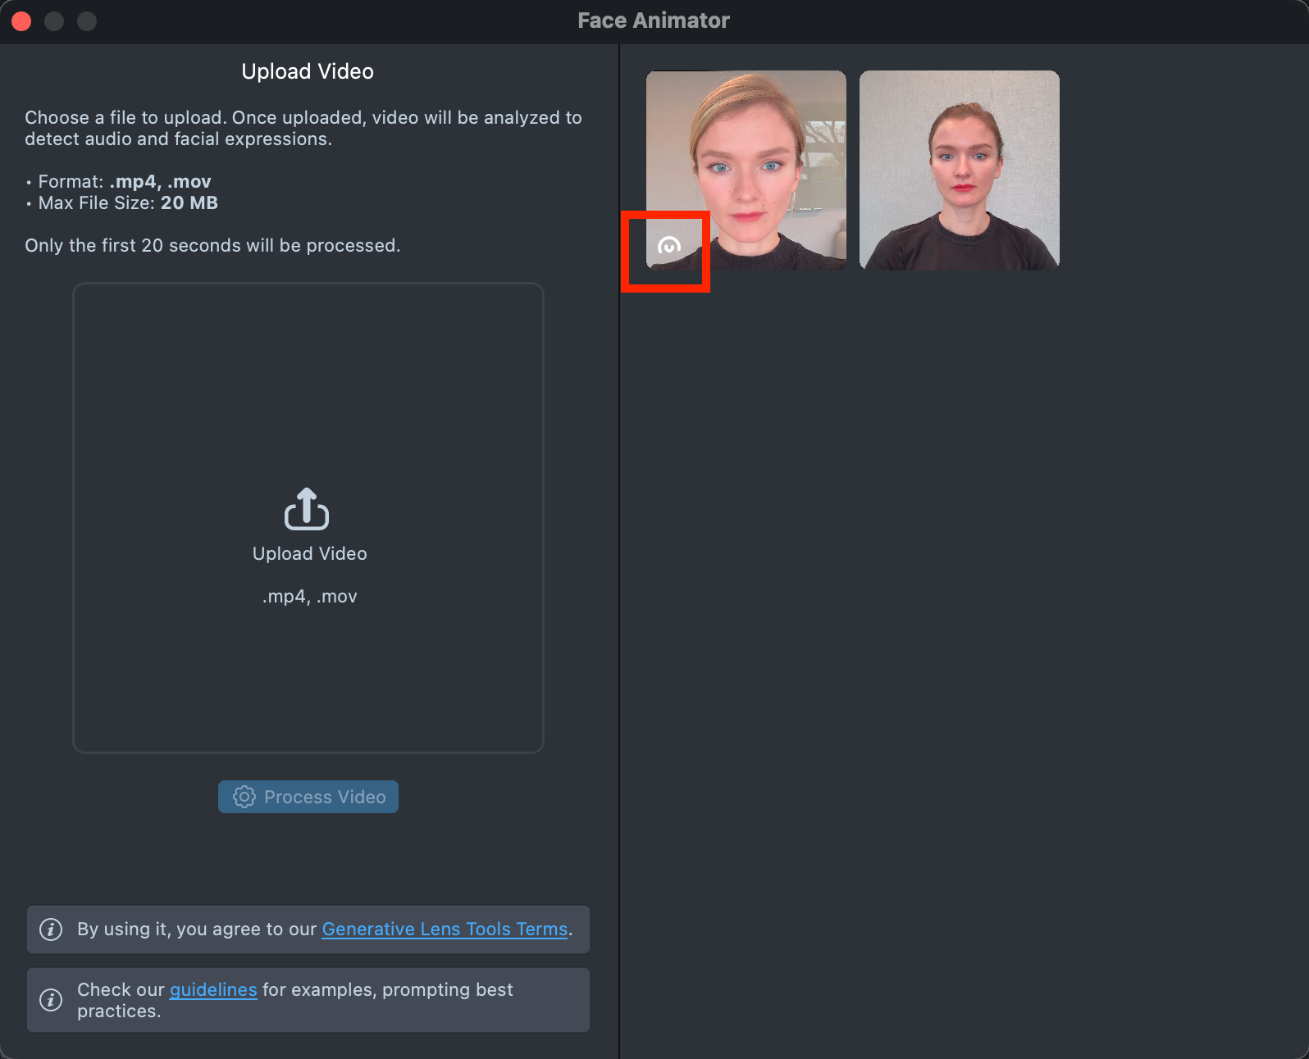Image resolution: width=1309 pixels, height=1059 pixels.
Task: Click the gear icon on Process Video
Action: (x=244, y=797)
